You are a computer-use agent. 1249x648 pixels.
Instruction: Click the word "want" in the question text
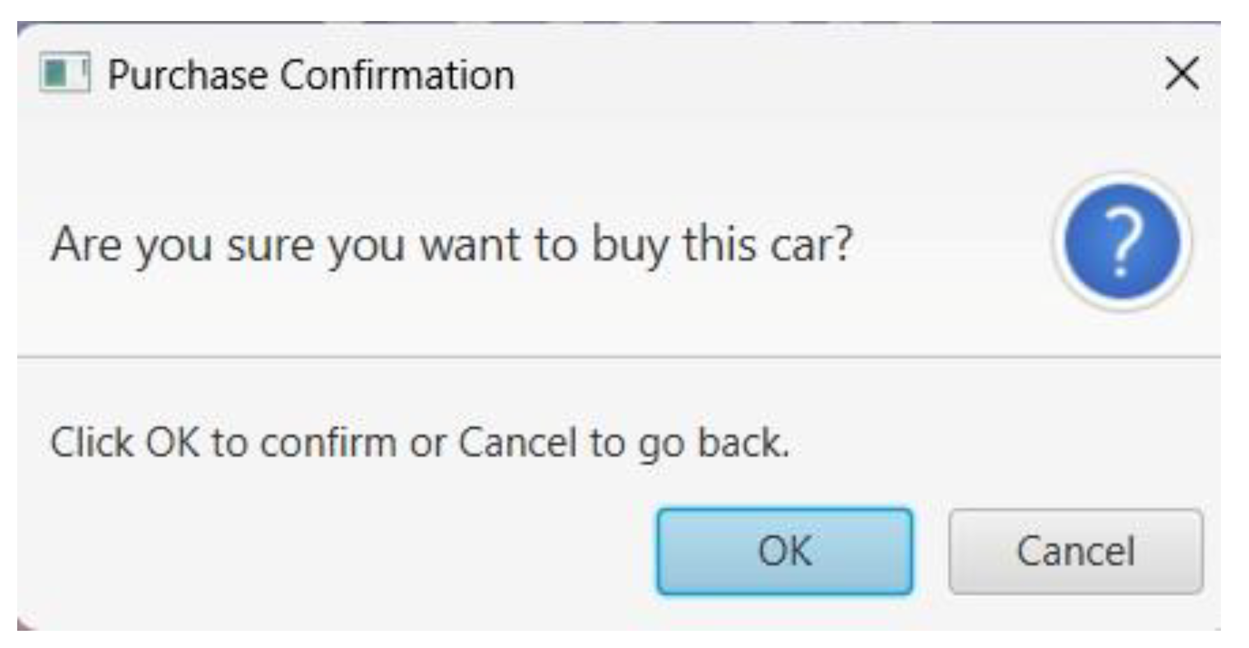pos(469,244)
